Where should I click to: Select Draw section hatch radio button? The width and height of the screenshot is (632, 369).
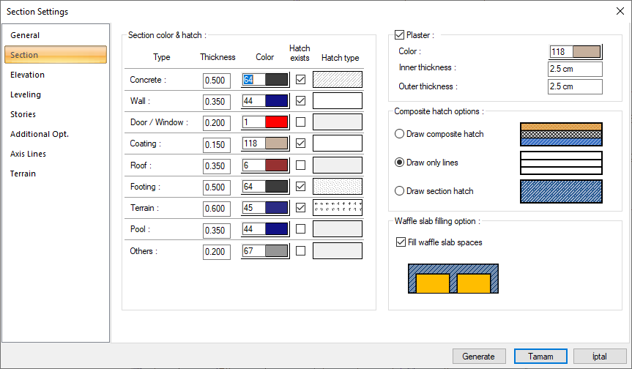399,191
